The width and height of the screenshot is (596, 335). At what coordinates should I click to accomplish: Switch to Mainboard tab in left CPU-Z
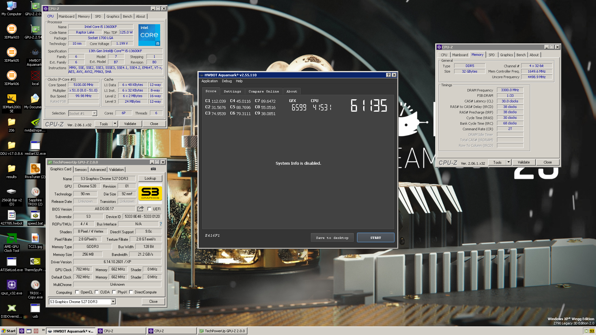tap(66, 16)
